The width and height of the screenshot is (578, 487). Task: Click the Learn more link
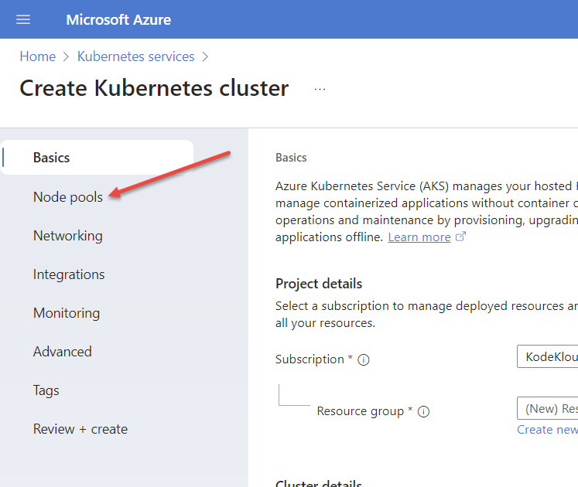[419, 237]
